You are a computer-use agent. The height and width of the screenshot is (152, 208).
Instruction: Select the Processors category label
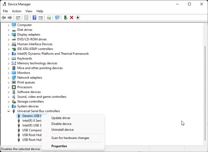[25, 87]
